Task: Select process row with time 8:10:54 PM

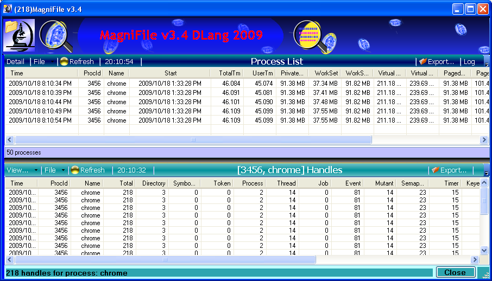Action: click(247, 120)
